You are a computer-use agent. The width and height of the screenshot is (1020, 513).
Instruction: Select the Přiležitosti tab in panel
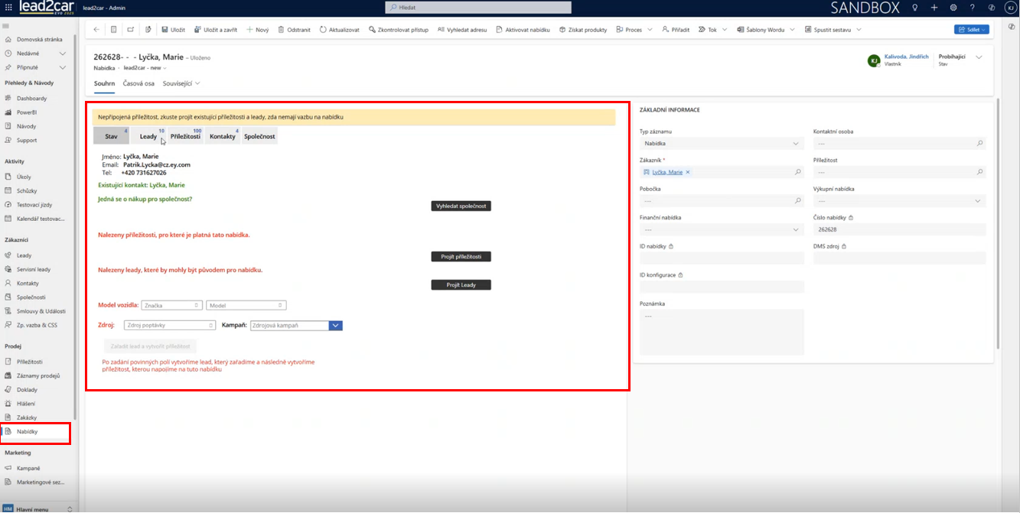point(185,137)
